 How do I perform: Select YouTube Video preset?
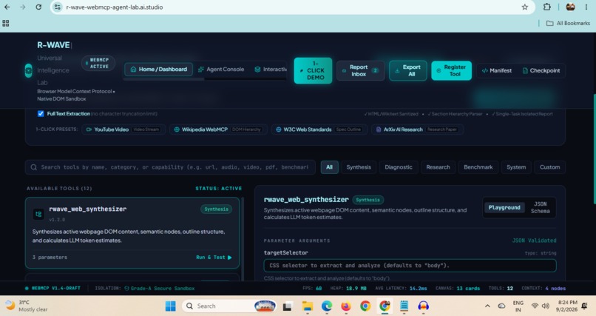pyautogui.click(x=123, y=130)
